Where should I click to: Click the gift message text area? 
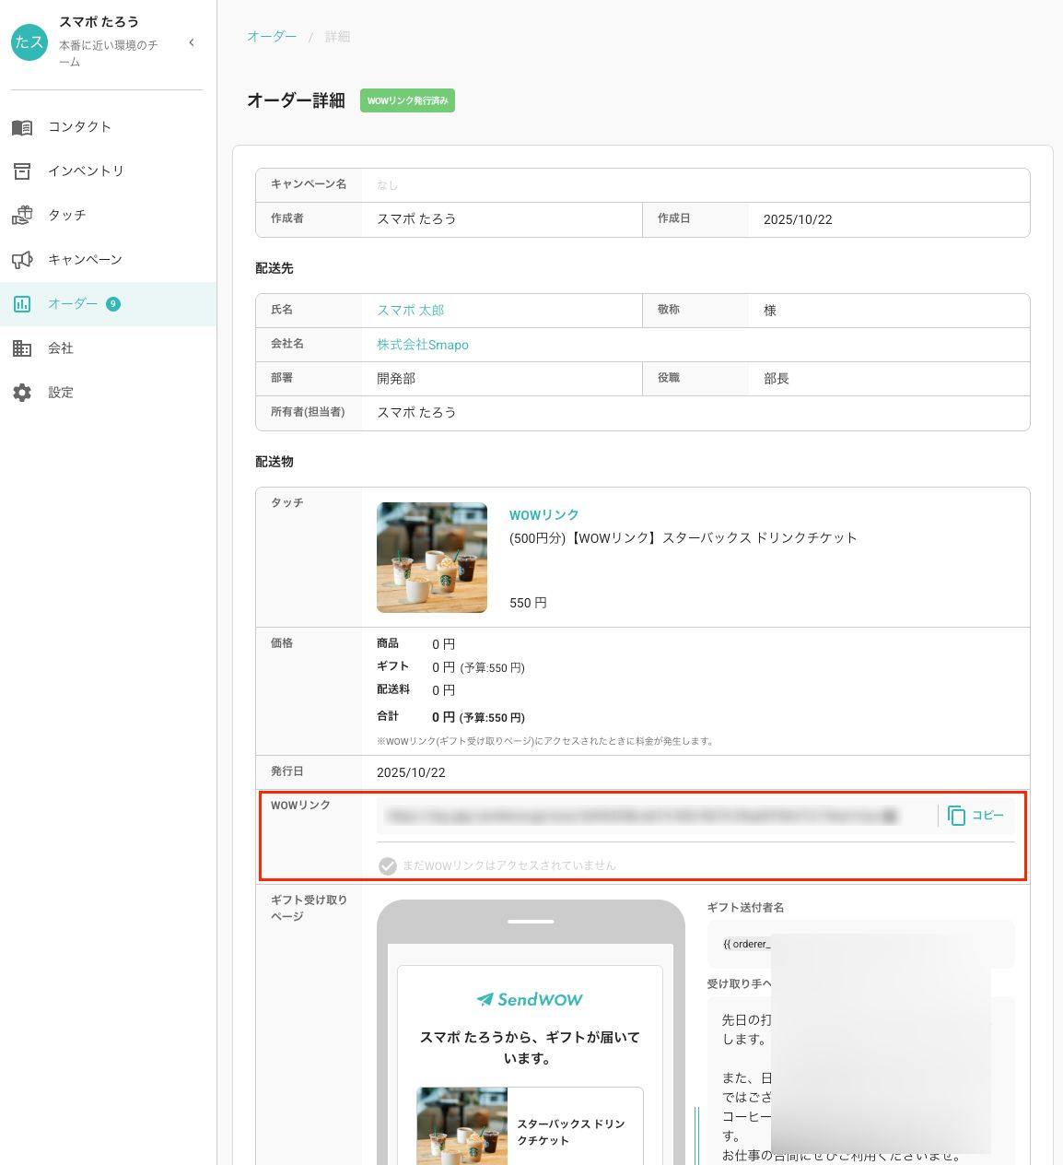[861, 1081]
